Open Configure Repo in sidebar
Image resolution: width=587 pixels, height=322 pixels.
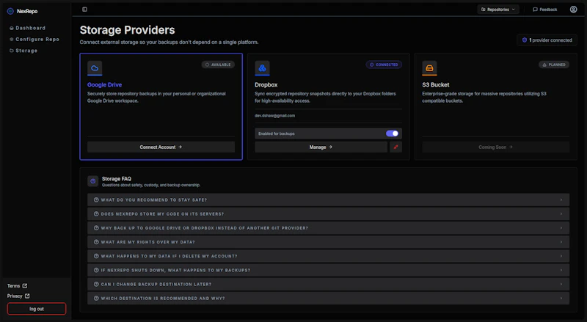tap(34, 40)
